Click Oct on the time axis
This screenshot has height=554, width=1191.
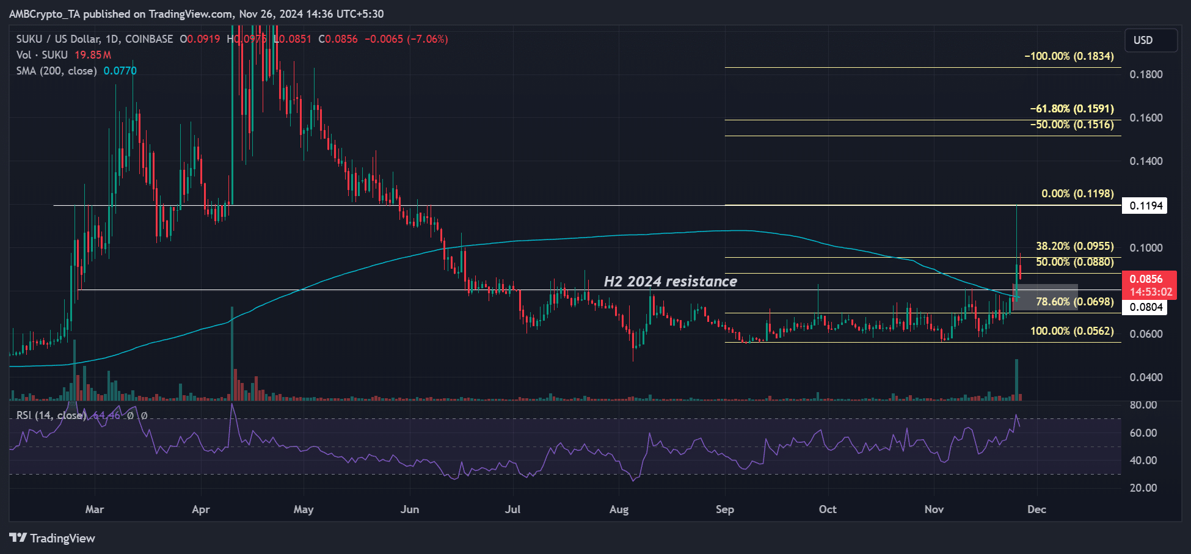click(828, 509)
